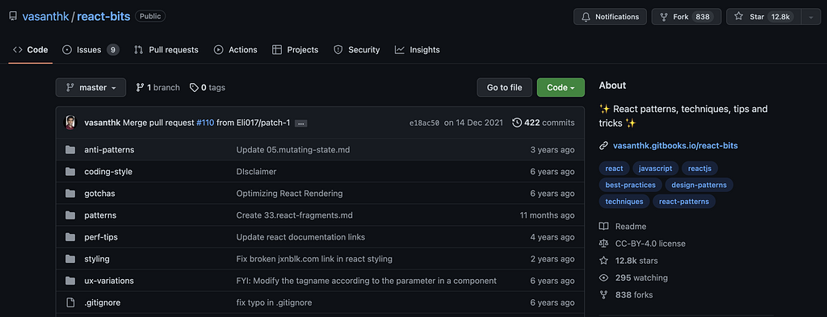827x317 pixels.
Task: Open commit 'Update react documentation links'
Action: pyautogui.click(x=300, y=237)
